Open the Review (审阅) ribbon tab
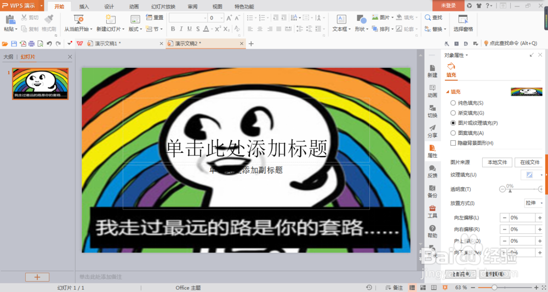The image size is (548, 292). tap(192, 6)
